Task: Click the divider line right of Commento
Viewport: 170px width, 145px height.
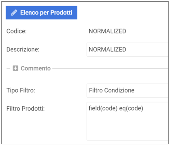Action: 110,68
